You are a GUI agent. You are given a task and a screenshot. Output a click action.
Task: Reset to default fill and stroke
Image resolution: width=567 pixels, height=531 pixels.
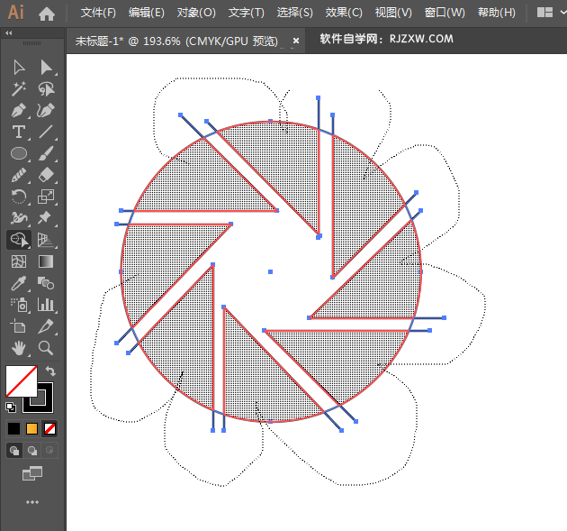11,407
